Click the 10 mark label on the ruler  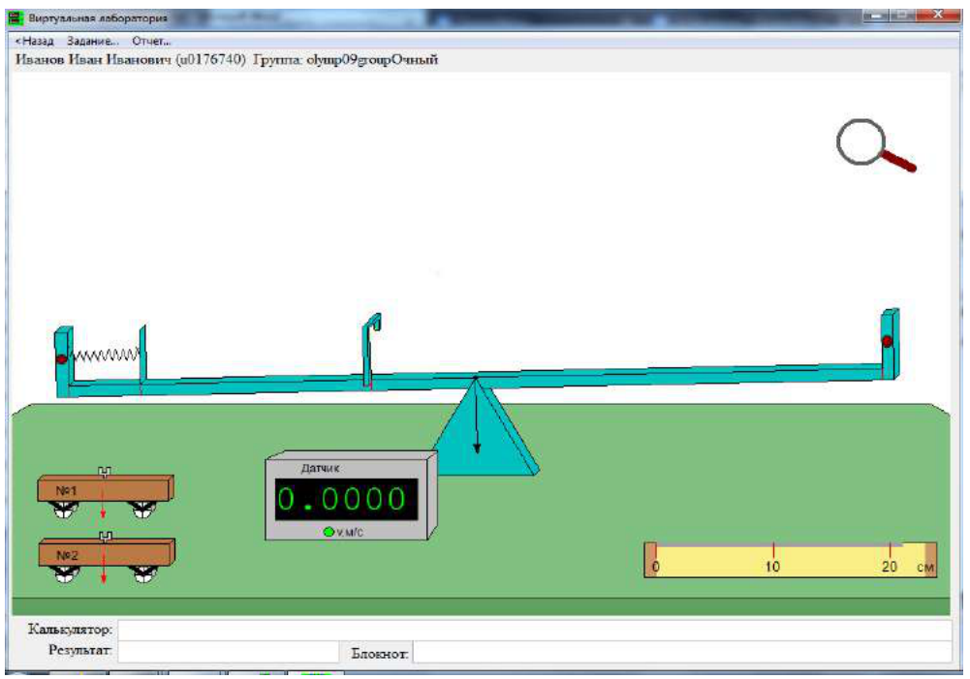pyautogui.click(x=772, y=567)
